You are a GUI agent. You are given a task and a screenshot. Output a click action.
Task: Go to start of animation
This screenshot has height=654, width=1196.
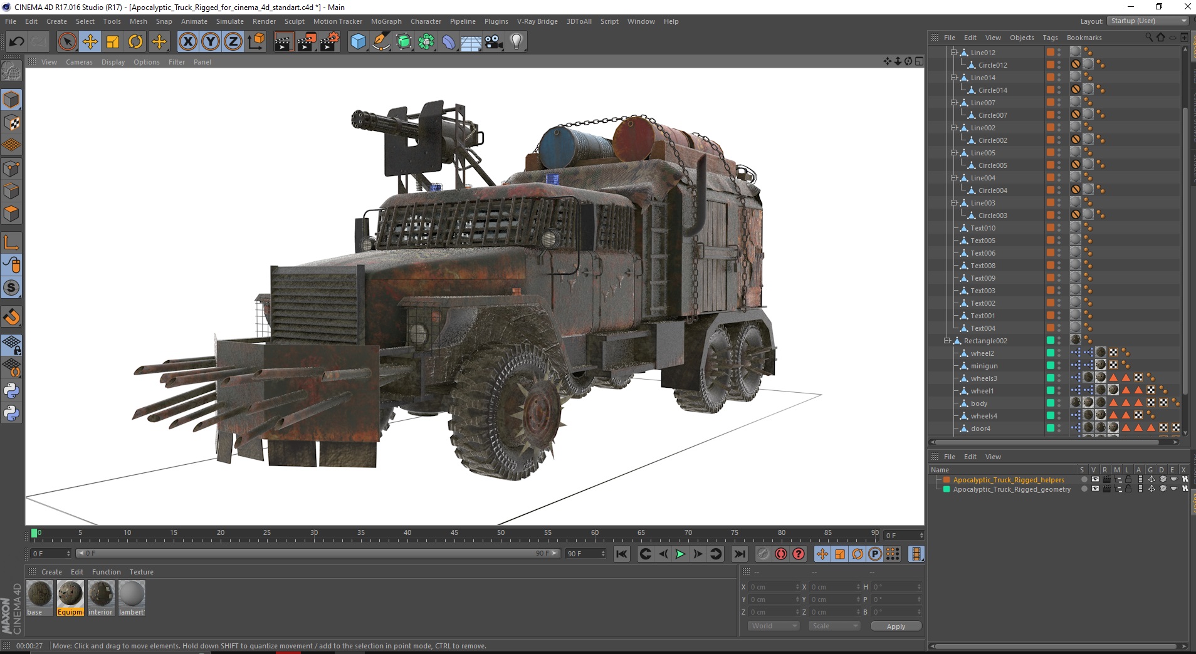pos(621,554)
